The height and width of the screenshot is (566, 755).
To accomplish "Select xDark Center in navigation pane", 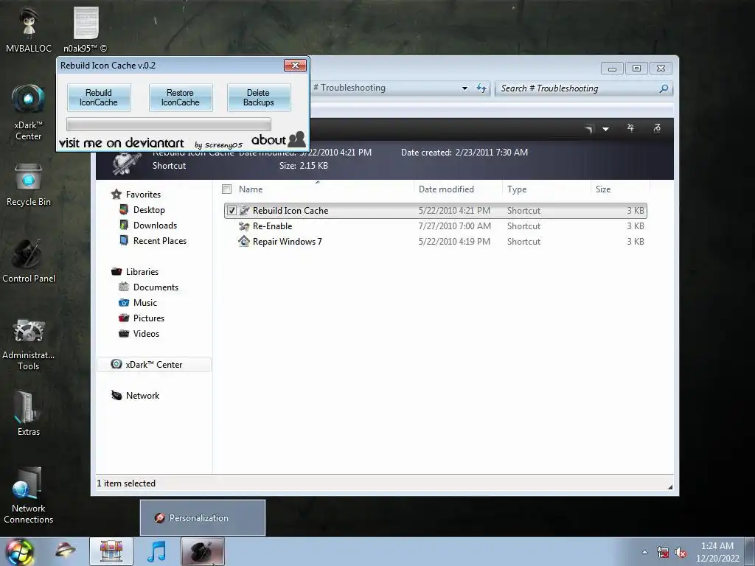I will 154,364.
